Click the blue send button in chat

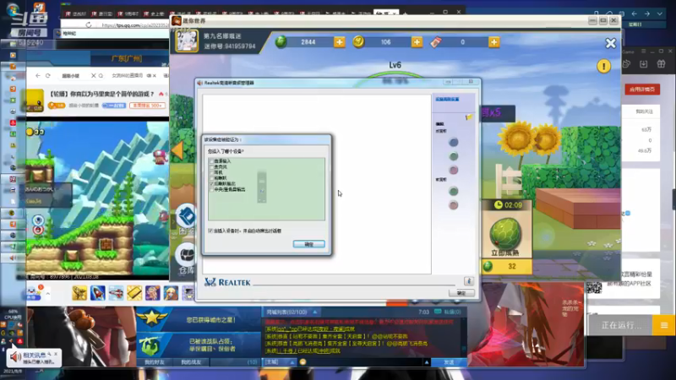449,362
